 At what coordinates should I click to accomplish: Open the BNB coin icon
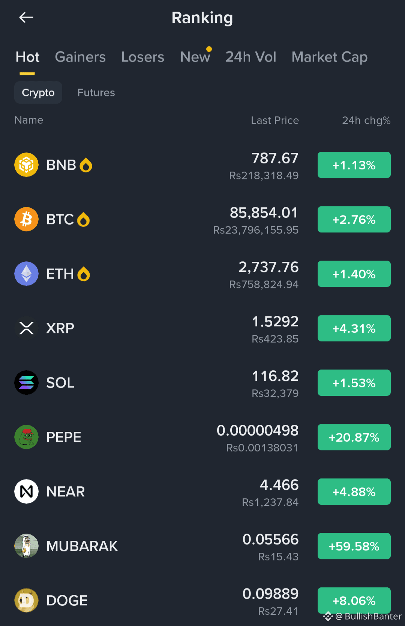coord(26,165)
